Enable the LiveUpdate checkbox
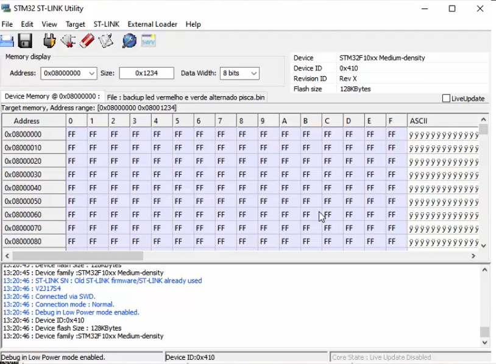496x364 pixels. coord(446,98)
